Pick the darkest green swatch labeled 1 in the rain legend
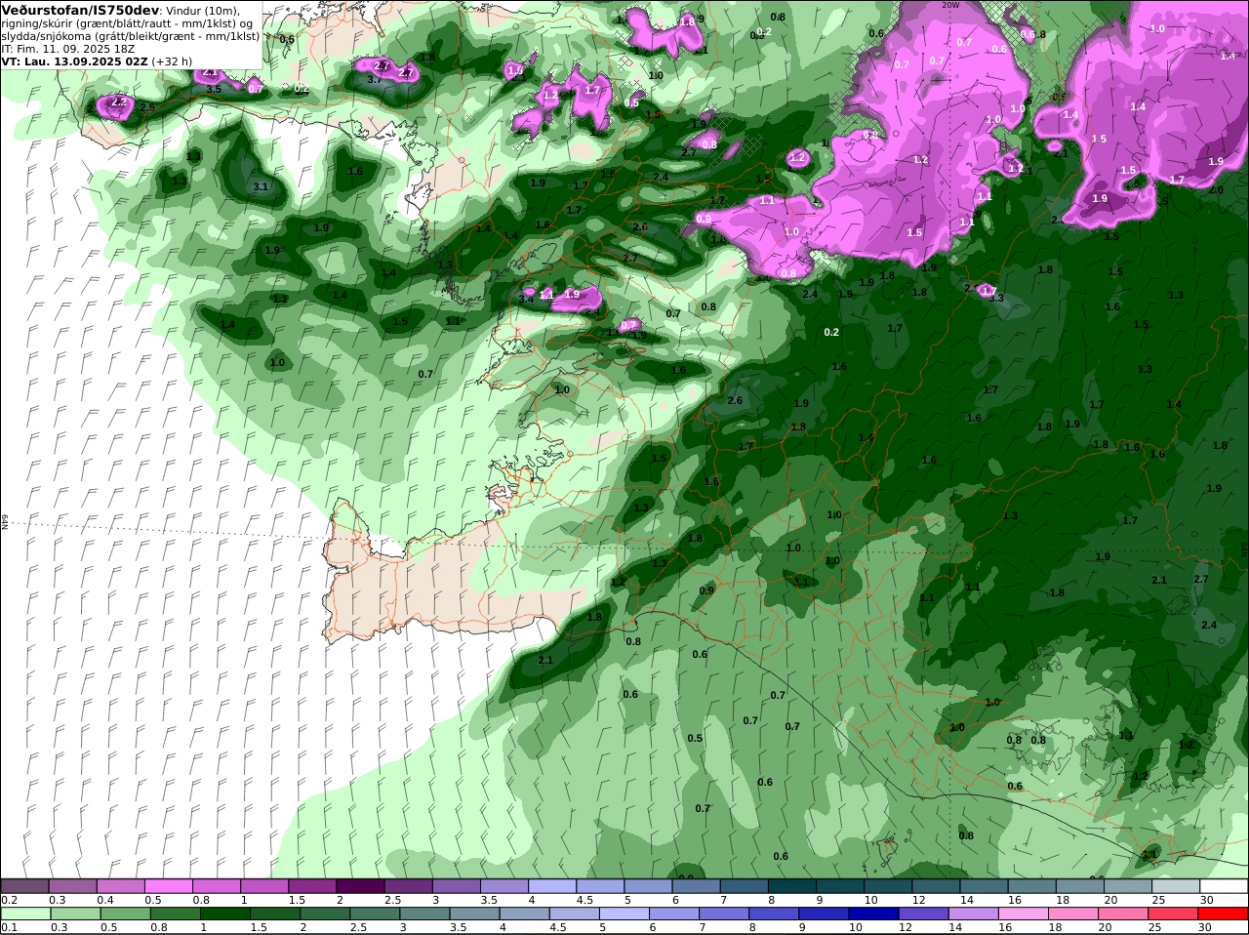Viewport: 1249px width, 935px height. 224,914
